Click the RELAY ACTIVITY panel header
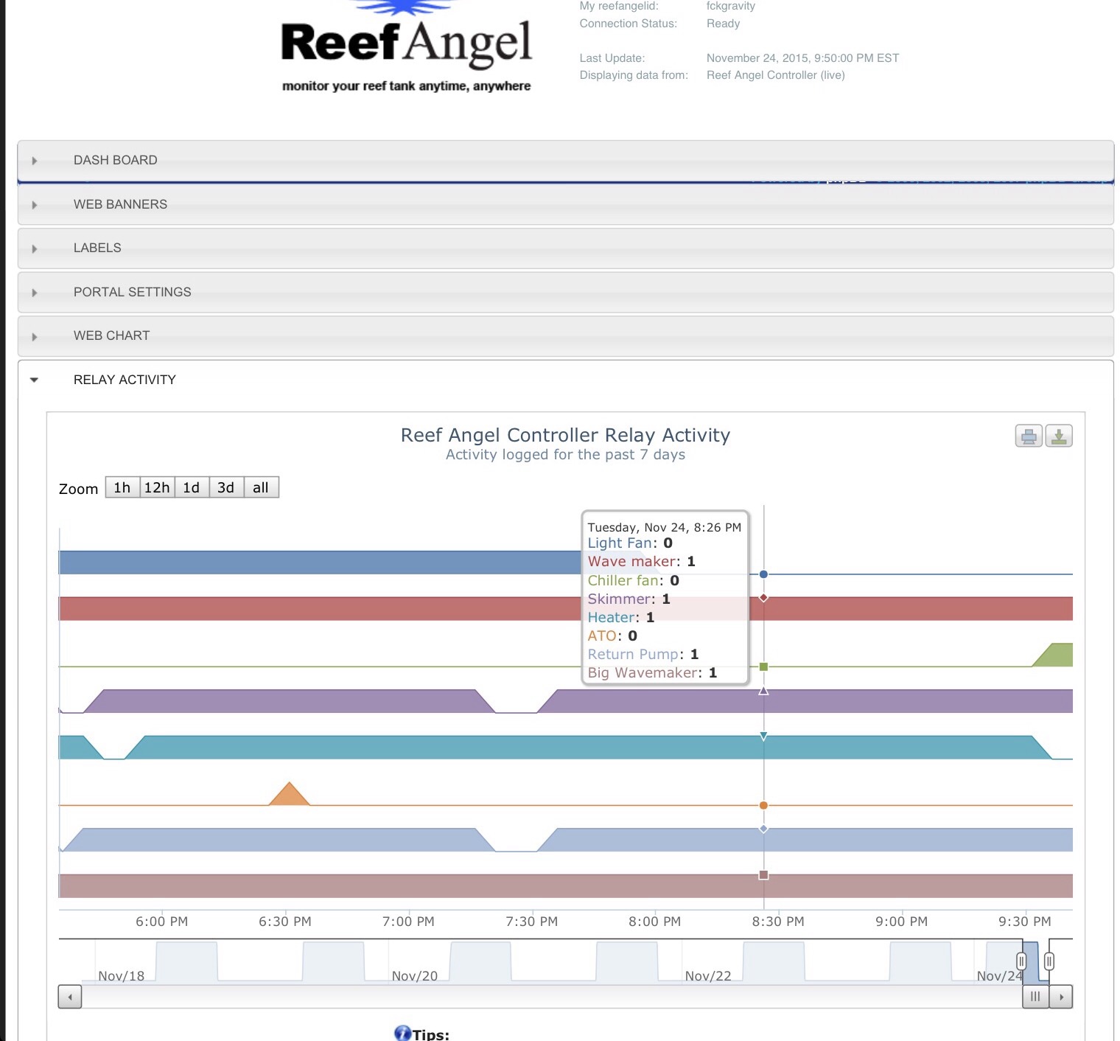 (x=565, y=380)
